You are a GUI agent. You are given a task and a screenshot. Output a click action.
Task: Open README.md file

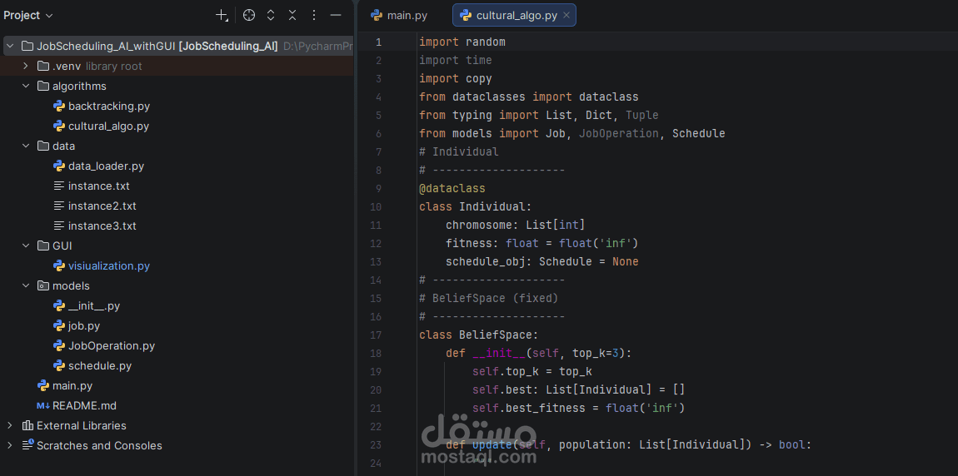point(84,405)
